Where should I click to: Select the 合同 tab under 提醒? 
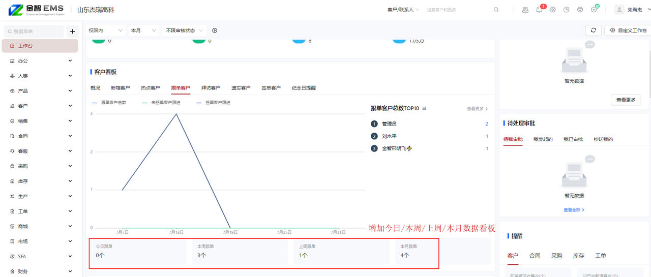pyautogui.click(x=535, y=256)
